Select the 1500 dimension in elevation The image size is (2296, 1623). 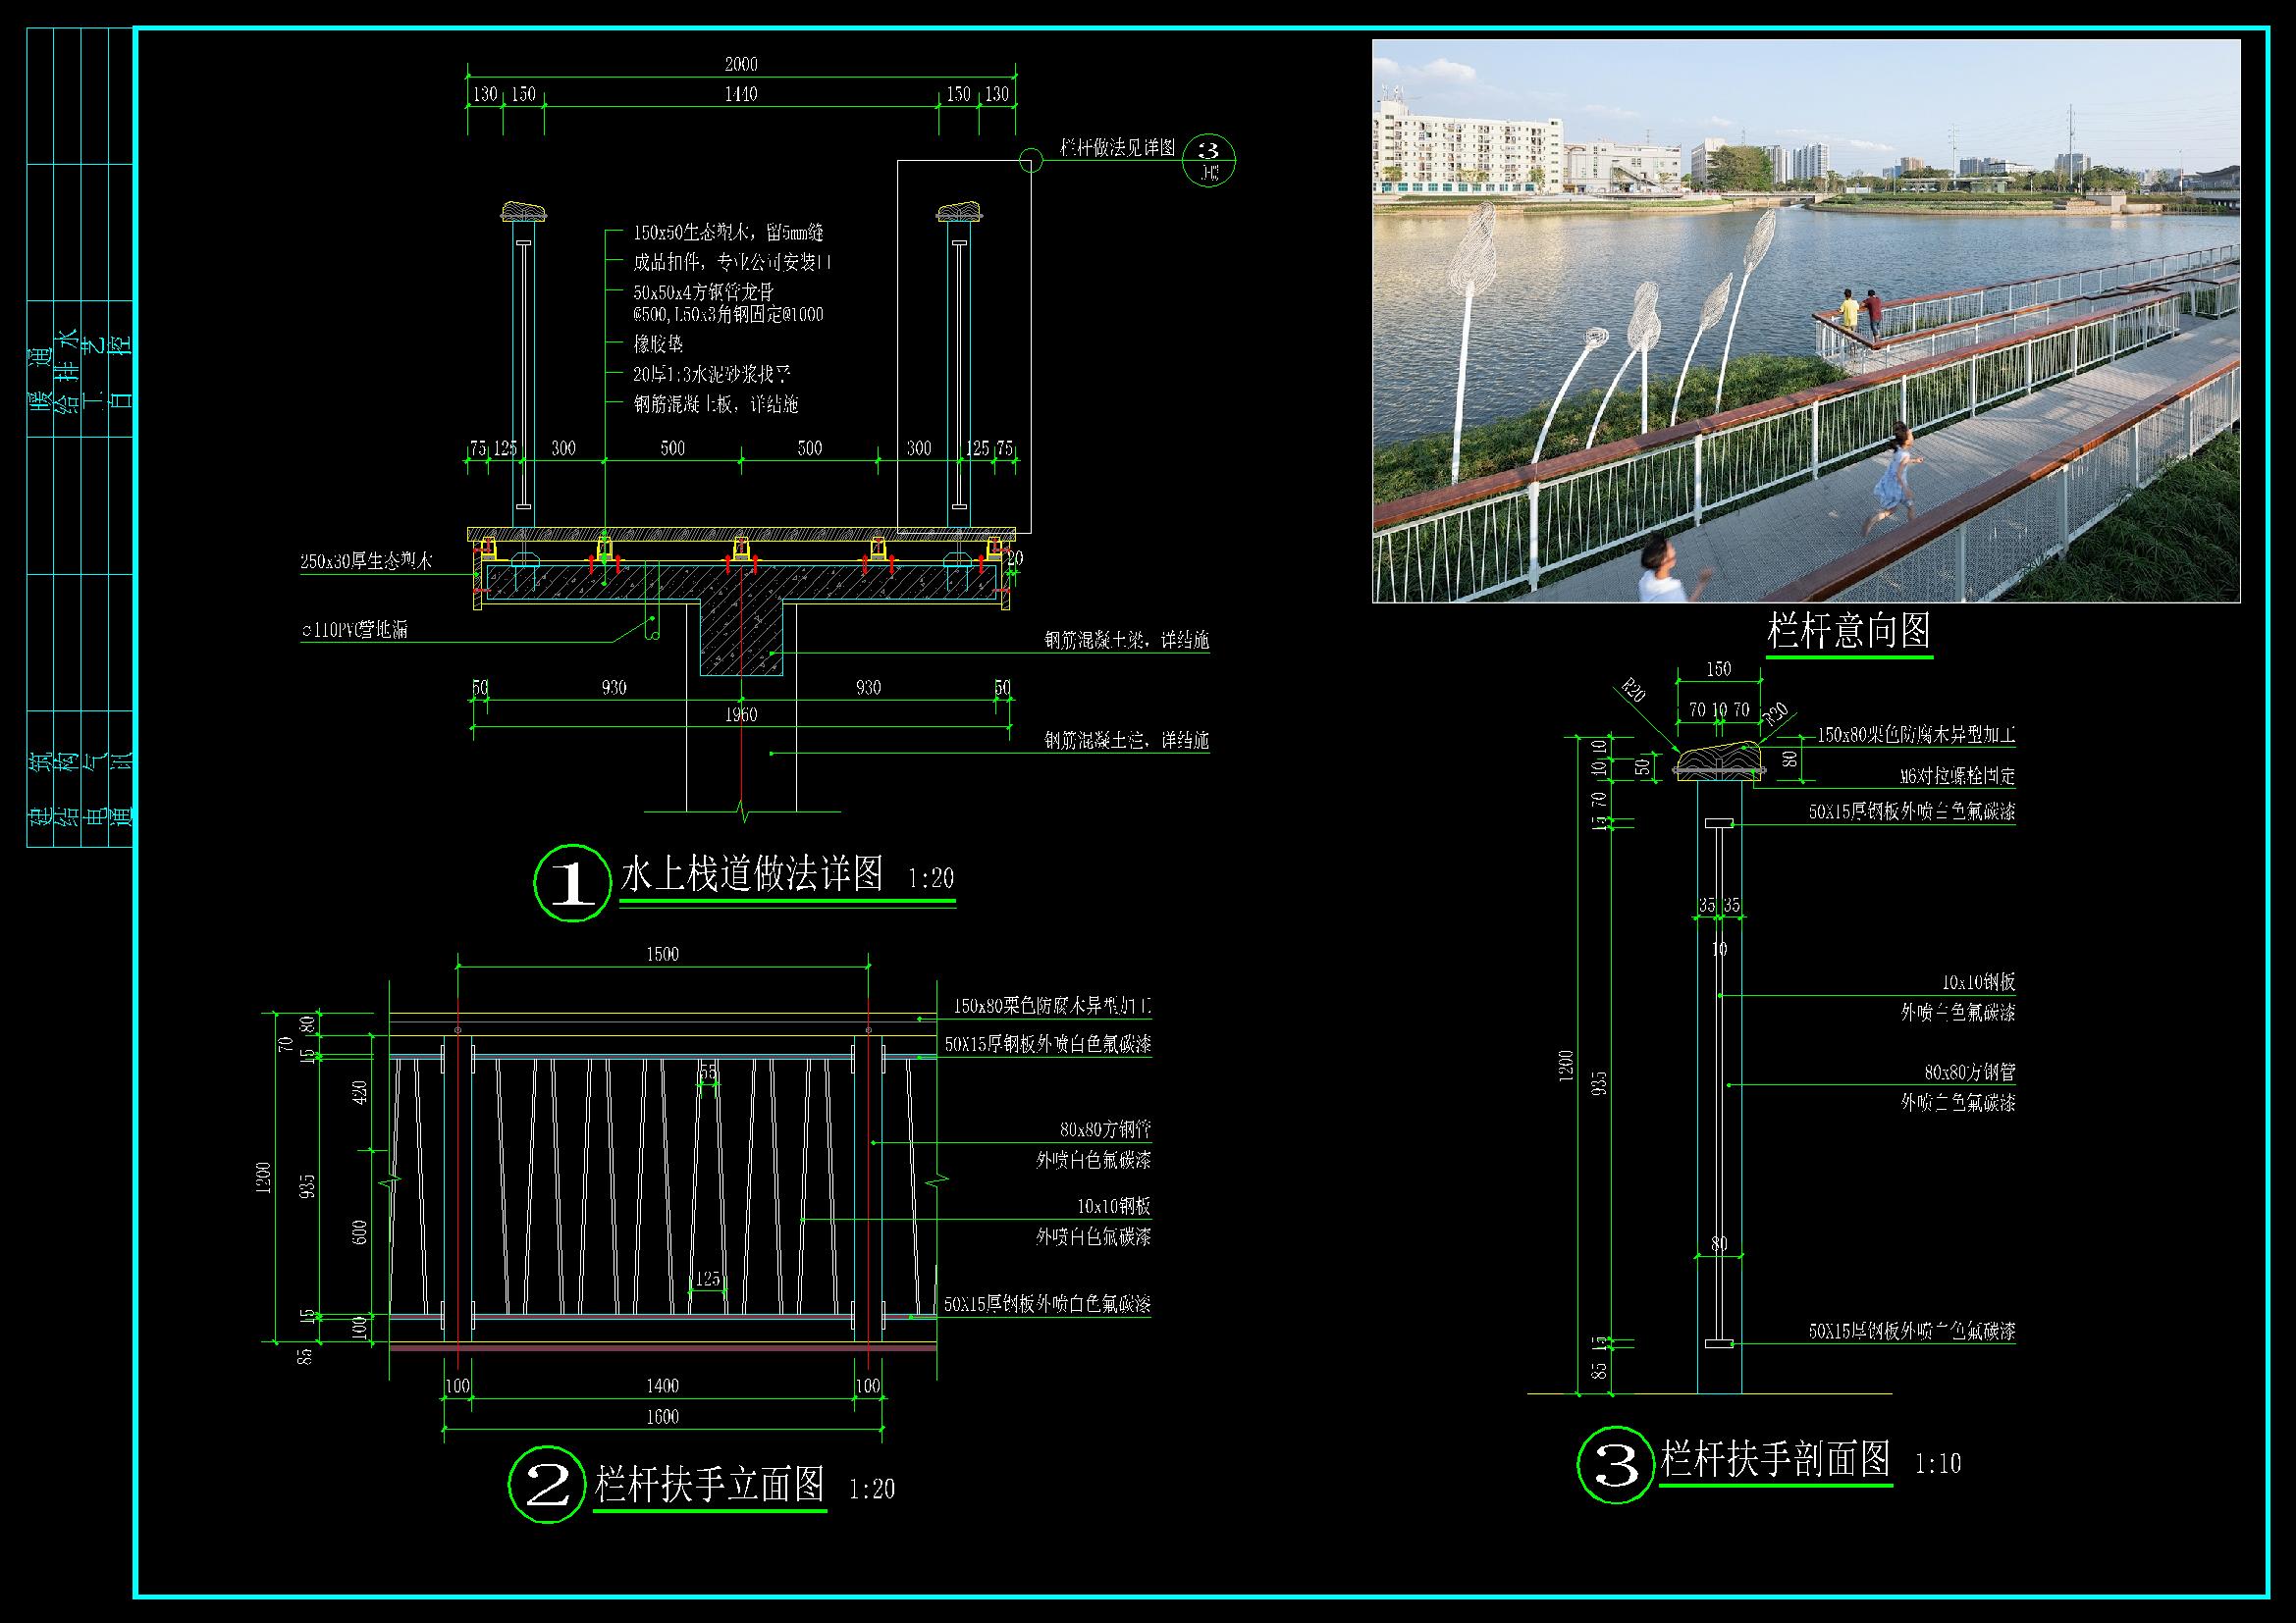point(662,955)
